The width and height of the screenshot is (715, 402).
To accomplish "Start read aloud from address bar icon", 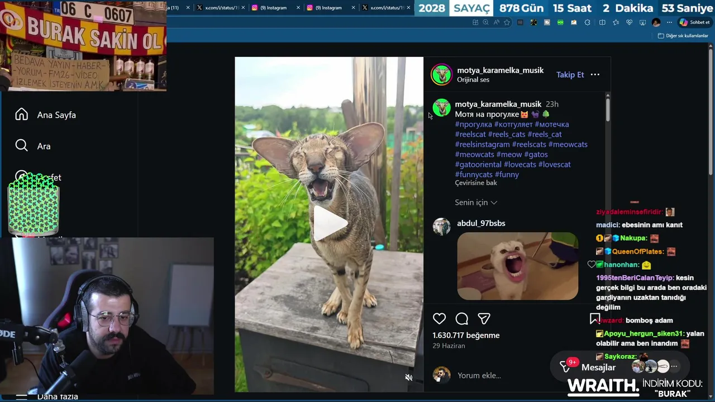I will coord(496,22).
